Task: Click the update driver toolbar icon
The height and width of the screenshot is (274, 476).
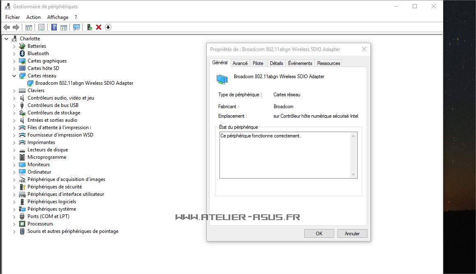Action: (89, 27)
